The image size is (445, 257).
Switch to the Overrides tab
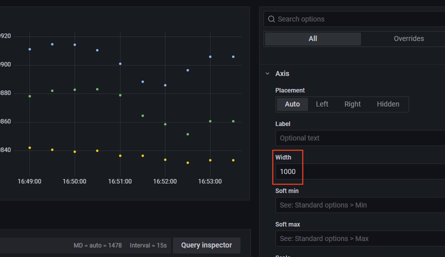(x=408, y=38)
